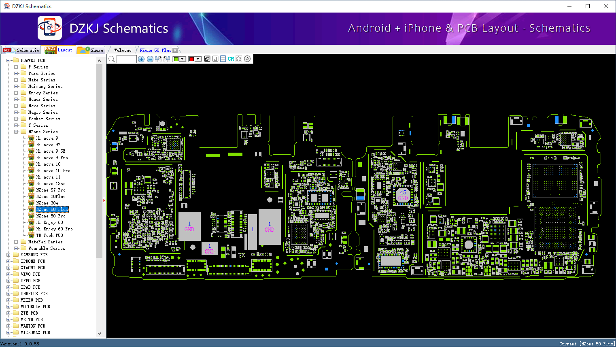Collapse the NZone Series folder
This screenshot has height=347, width=616.
pos(16,132)
